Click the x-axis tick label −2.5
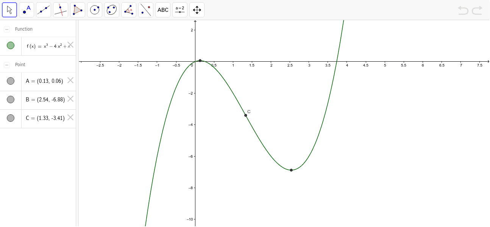The image size is (490, 227). (100, 65)
